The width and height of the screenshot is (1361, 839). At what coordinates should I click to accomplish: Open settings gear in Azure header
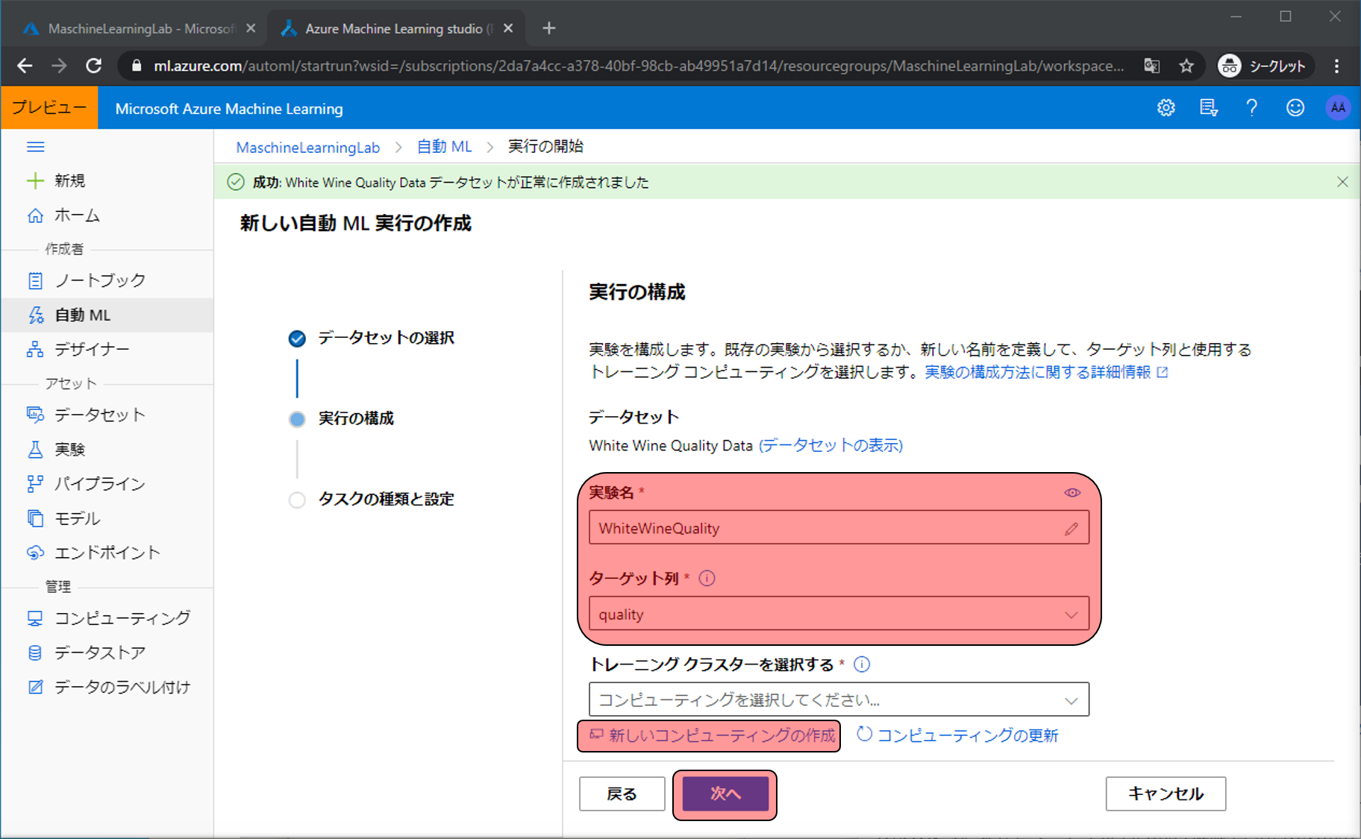[1166, 108]
